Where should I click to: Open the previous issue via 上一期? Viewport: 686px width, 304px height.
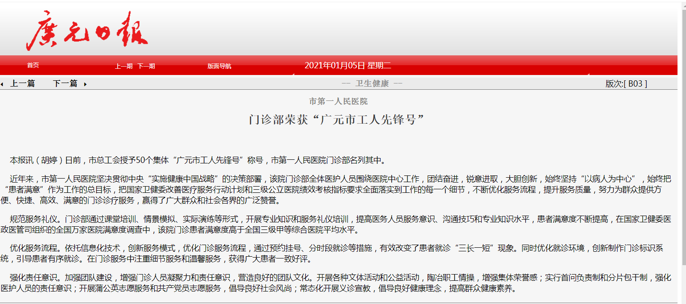(124, 66)
